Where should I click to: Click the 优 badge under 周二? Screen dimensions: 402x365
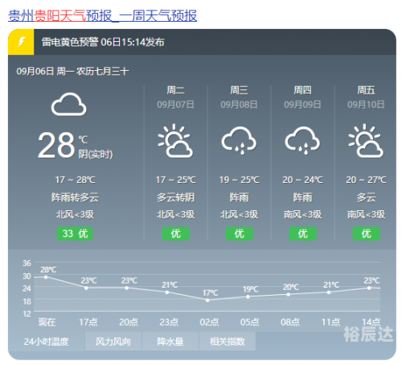[x=176, y=234]
